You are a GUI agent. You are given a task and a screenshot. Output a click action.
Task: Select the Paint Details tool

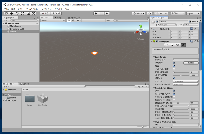[x=178, y=45]
